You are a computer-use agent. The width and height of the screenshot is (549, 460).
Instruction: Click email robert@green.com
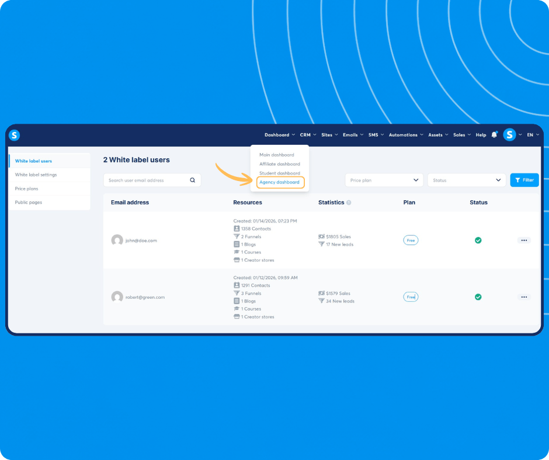point(145,297)
